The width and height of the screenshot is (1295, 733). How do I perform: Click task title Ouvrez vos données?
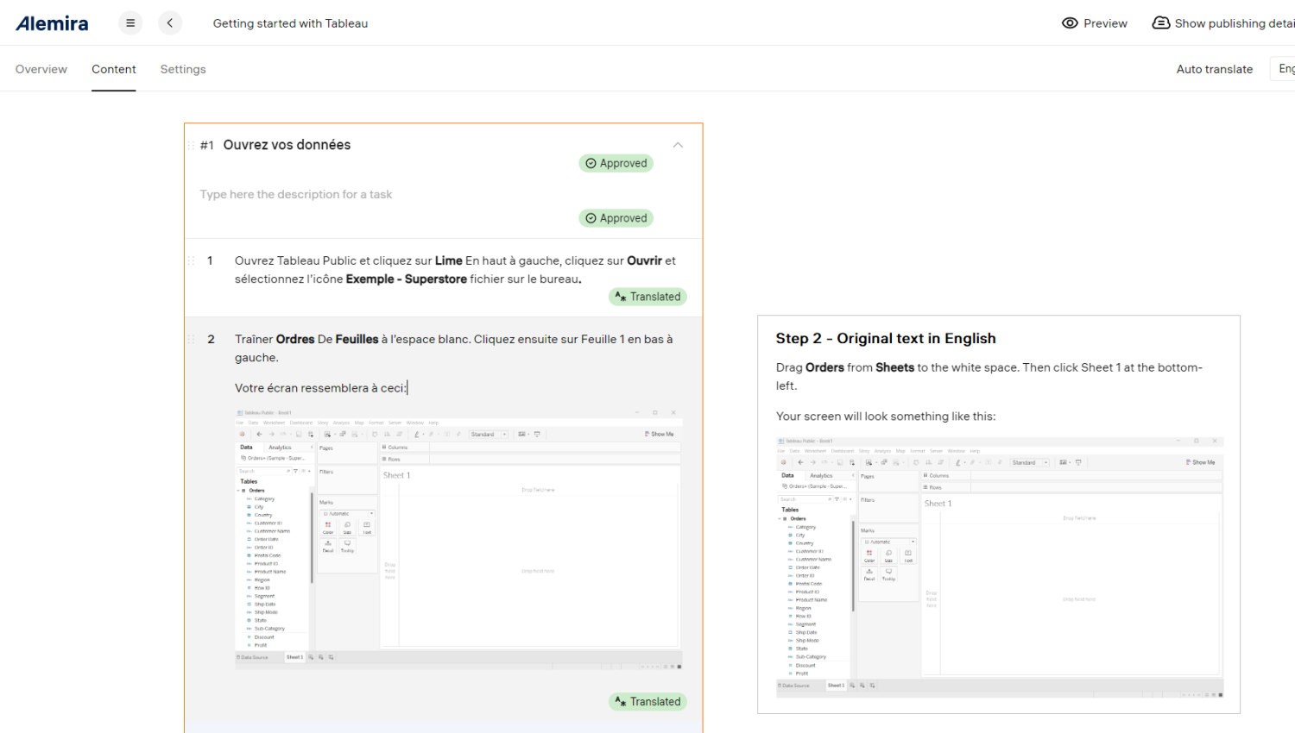(287, 145)
